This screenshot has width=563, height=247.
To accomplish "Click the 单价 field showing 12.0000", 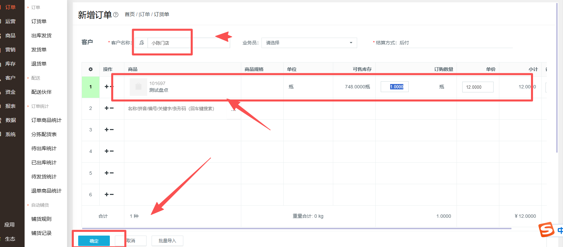I will pyautogui.click(x=478, y=87).
